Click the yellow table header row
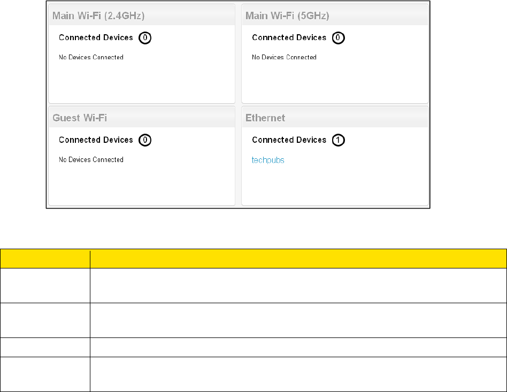Viewport: 507px width, 392px height. point(253,258)
